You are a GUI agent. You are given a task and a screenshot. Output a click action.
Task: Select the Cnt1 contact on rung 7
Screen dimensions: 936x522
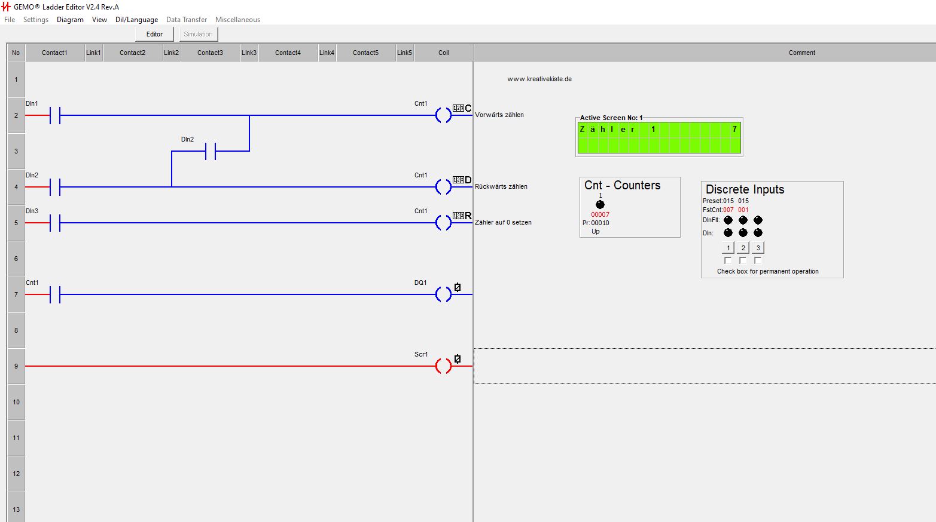(55, 294)
